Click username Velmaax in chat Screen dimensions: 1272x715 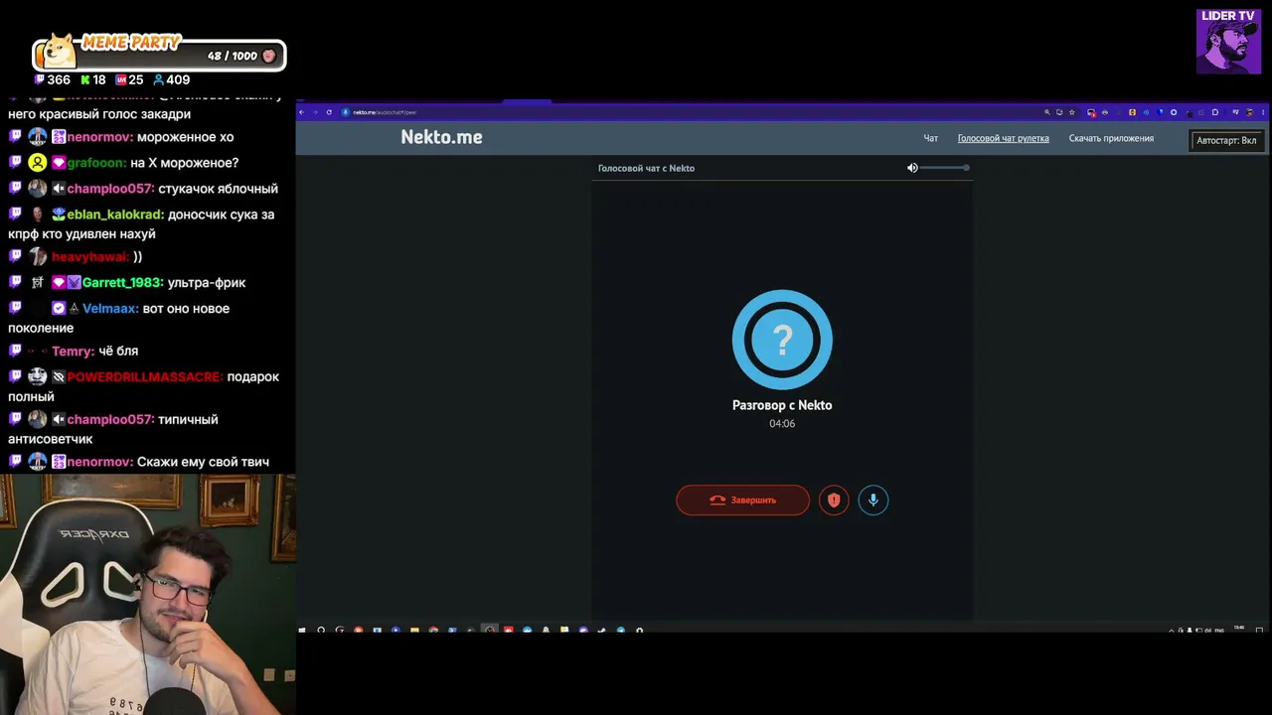click(x=110, y=309)
